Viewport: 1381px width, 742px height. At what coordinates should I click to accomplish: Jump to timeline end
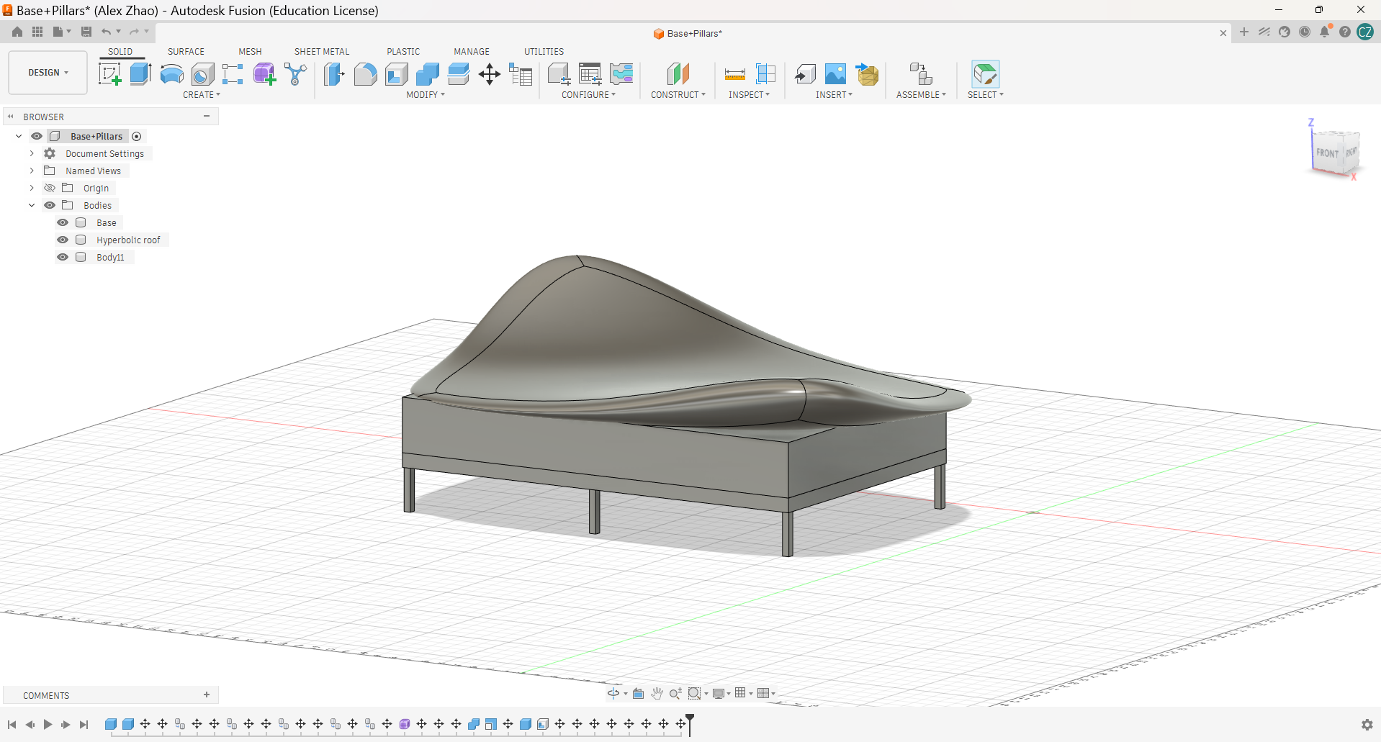point(84,725)
